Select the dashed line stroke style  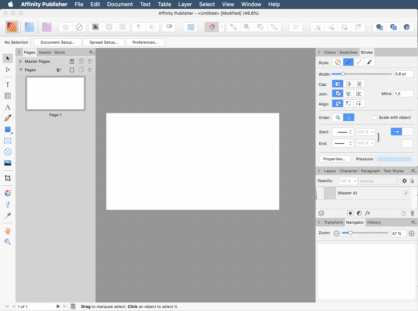coord(358,62)
